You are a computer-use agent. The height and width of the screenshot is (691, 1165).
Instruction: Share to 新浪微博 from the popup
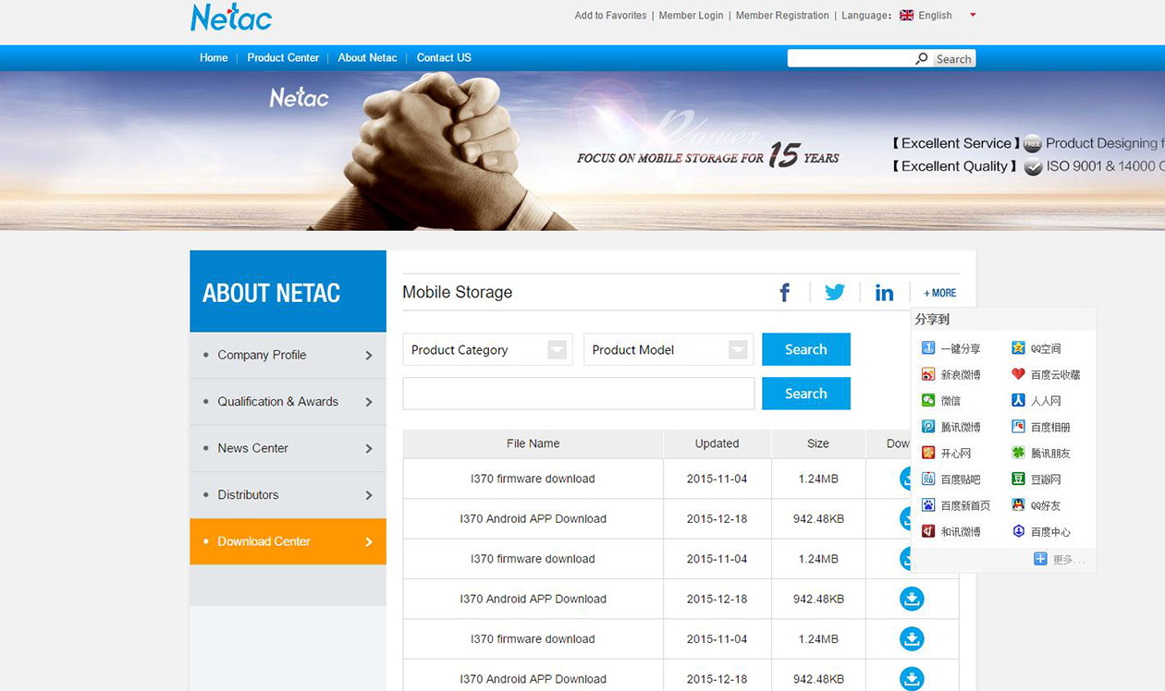click(x=951, y=374)
